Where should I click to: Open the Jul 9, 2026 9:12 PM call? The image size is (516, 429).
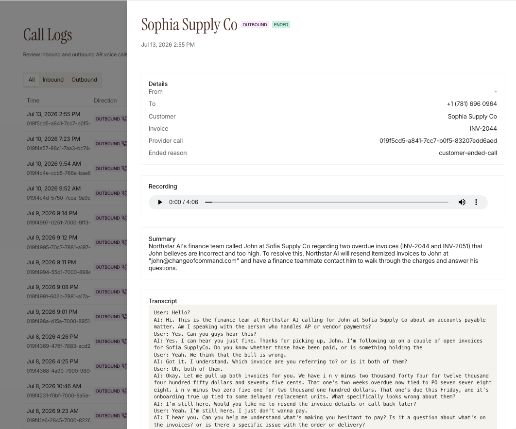pyautogui.click(x=75, y=242)
